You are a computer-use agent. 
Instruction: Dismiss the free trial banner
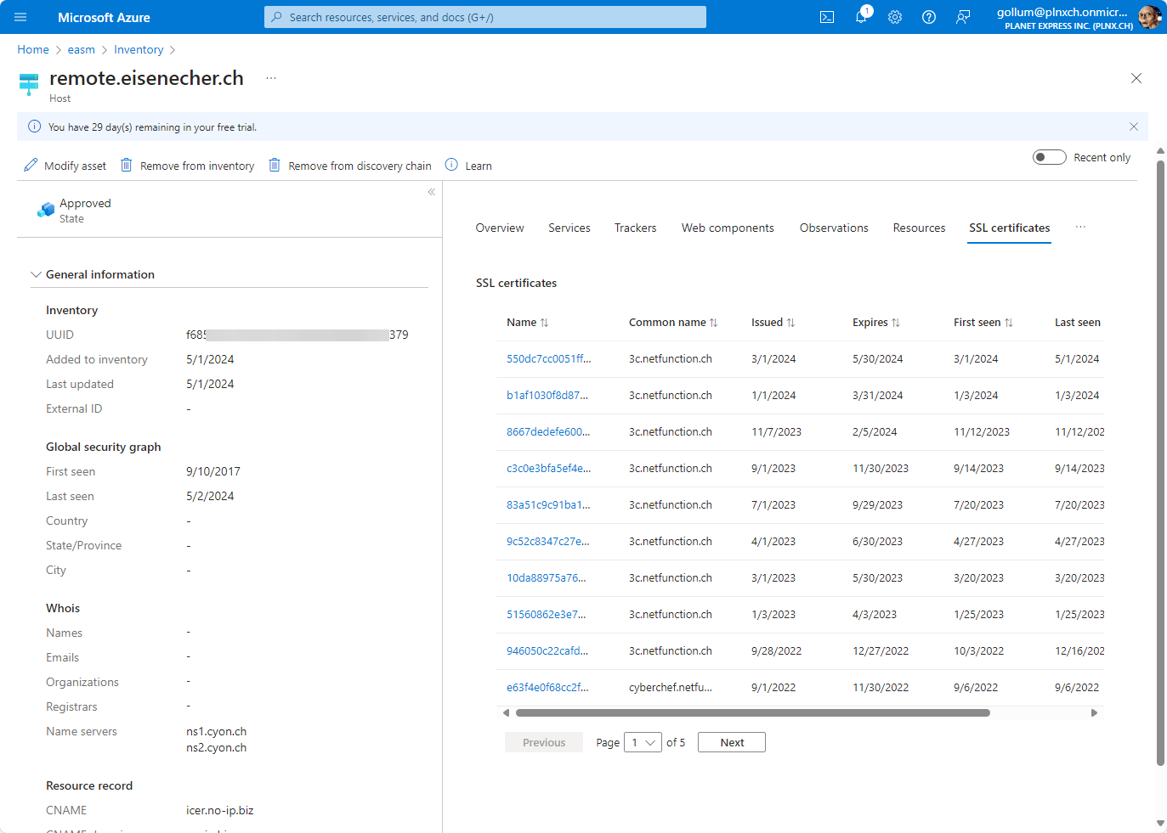coord(1133,127)
